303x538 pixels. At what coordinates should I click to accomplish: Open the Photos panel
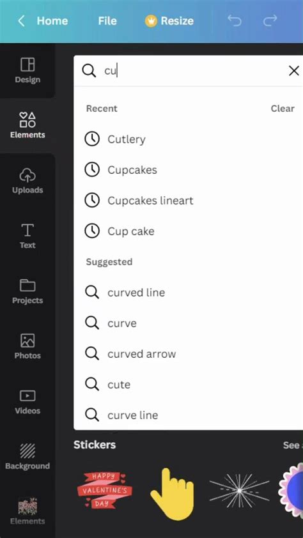pyautogui.click(x=27, y=346)
